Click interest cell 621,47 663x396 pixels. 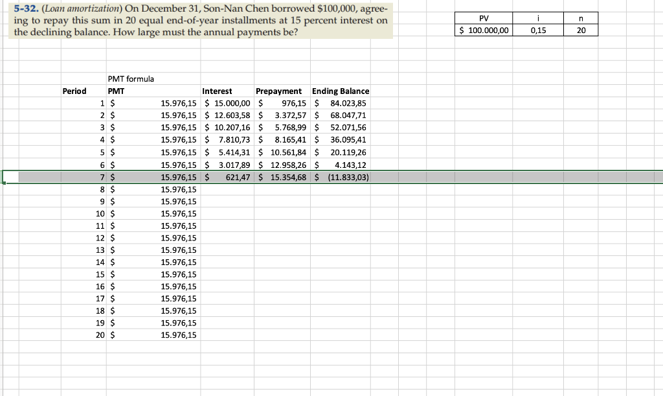[227, 178]
